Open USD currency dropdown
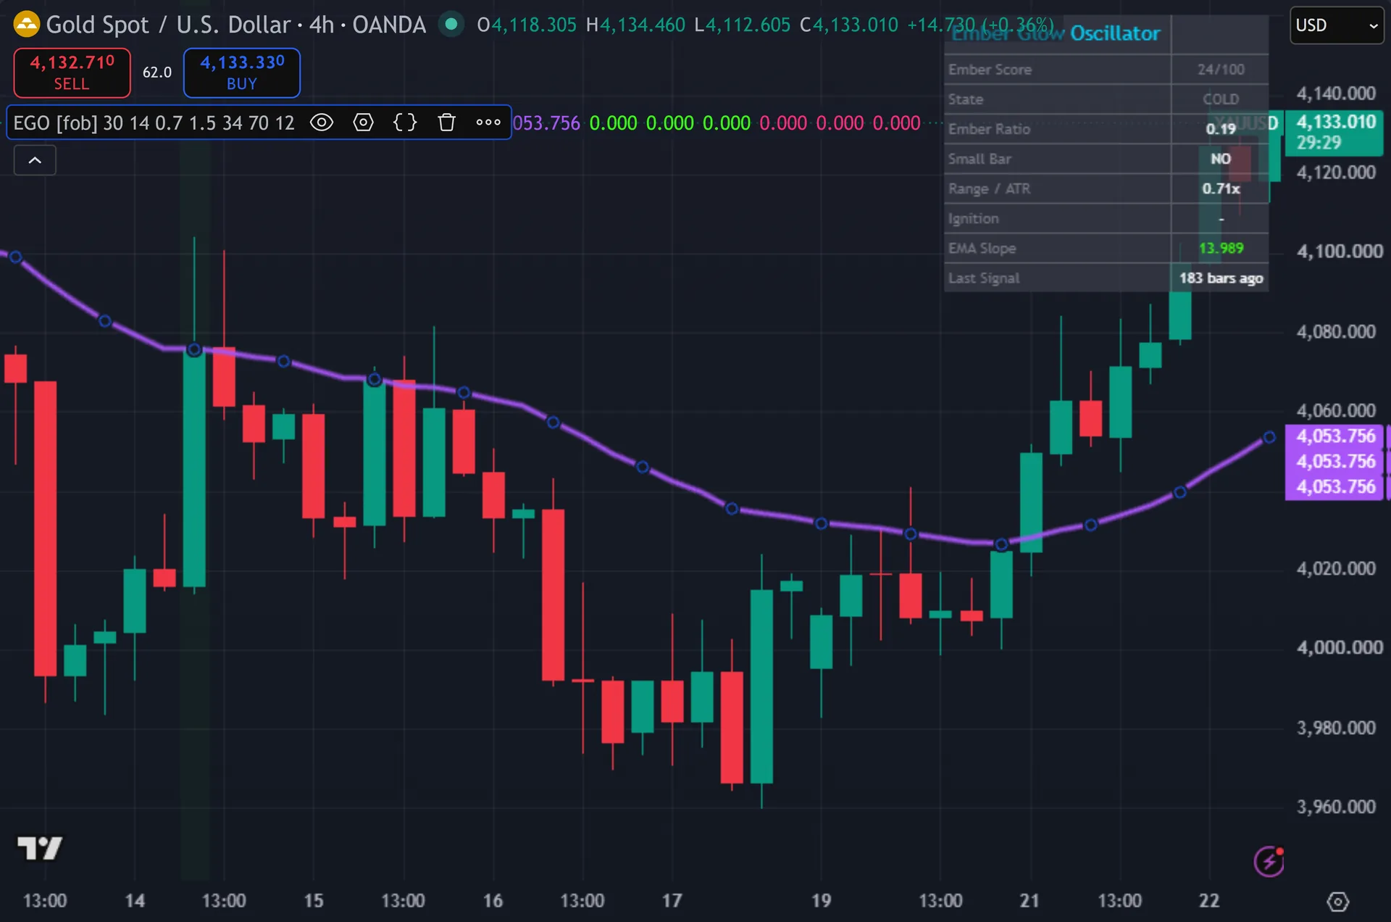Screen dimensions: 1391x922 click(1337, 25)
